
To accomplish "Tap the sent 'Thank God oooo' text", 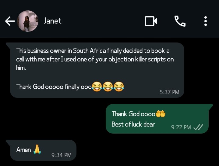I will (x=134, y=114).
